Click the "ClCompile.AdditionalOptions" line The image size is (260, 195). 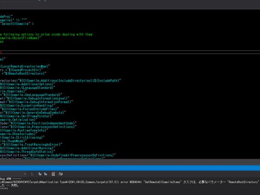(x=28, y=84)
